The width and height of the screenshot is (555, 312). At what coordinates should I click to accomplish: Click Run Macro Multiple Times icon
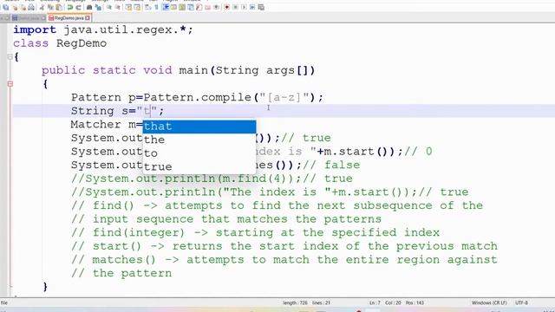[252, 8]
